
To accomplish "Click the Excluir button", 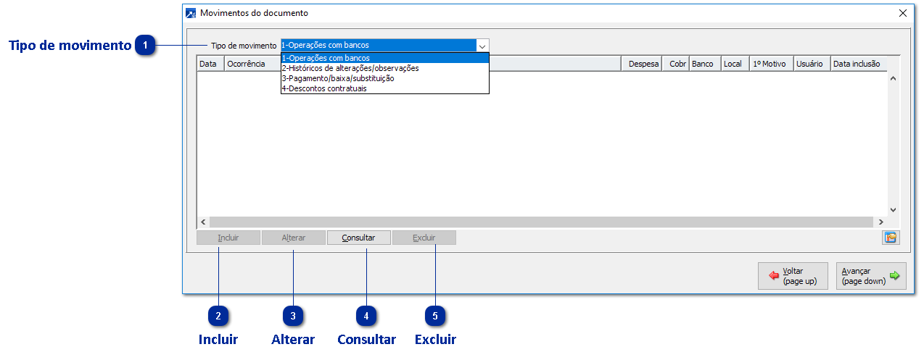I will click(424, 238).
